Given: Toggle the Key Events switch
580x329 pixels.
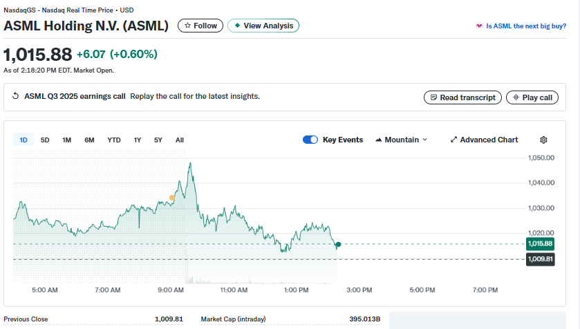Looking at the screenshot, I should click(310, 140).
